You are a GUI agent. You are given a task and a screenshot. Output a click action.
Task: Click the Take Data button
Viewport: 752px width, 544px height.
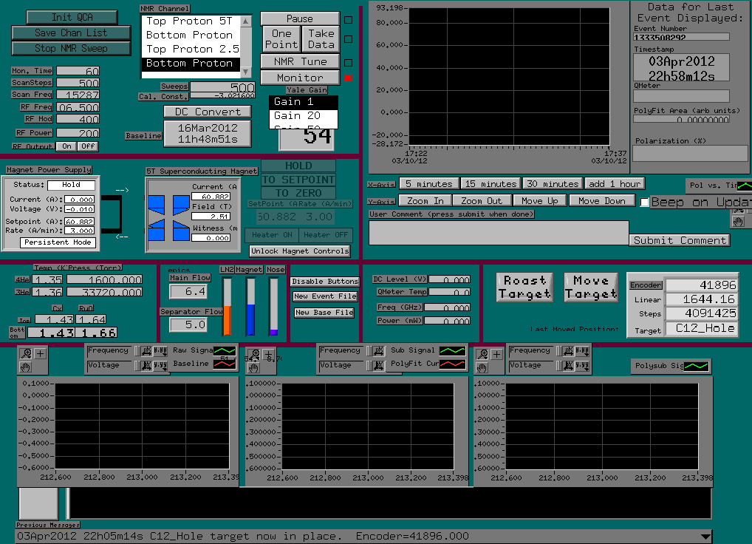[321, 39]
